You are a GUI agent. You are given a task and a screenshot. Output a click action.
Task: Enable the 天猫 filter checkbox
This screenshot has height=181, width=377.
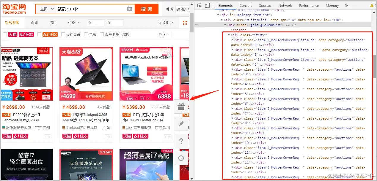(x=5, y=34)
